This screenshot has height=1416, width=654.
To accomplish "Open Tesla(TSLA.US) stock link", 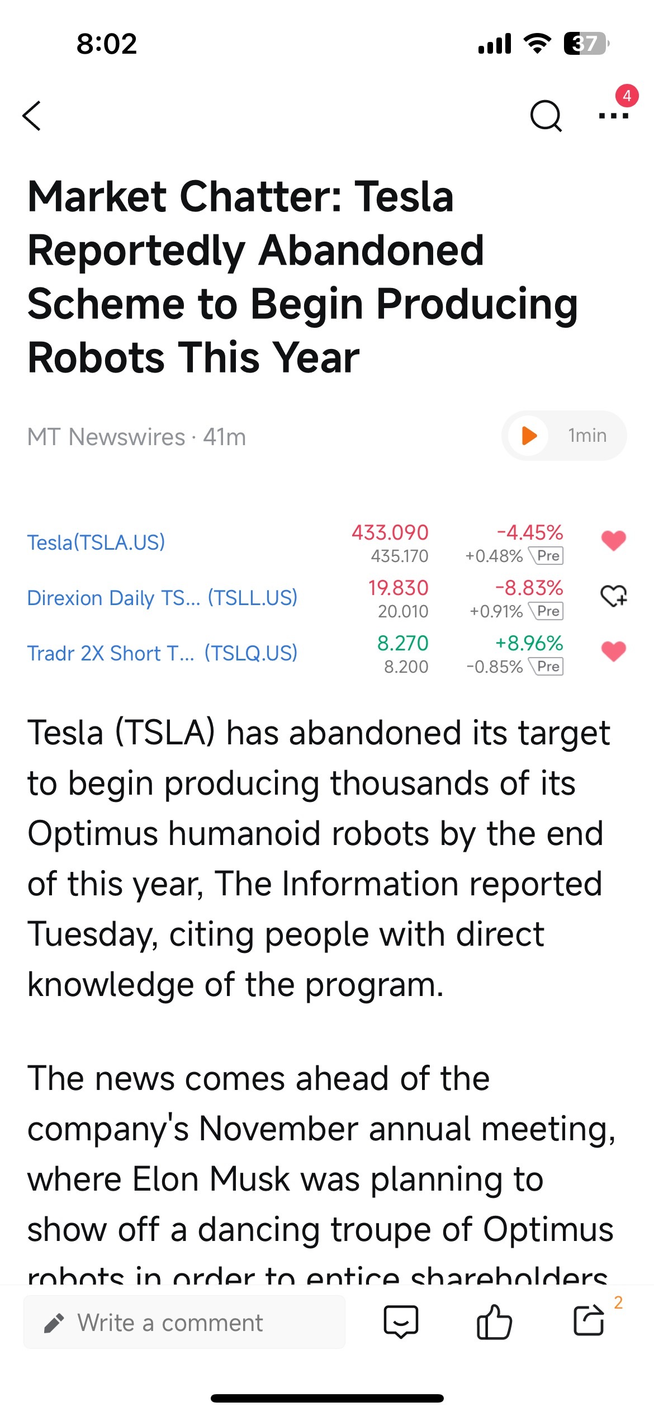I will (96, 542).
